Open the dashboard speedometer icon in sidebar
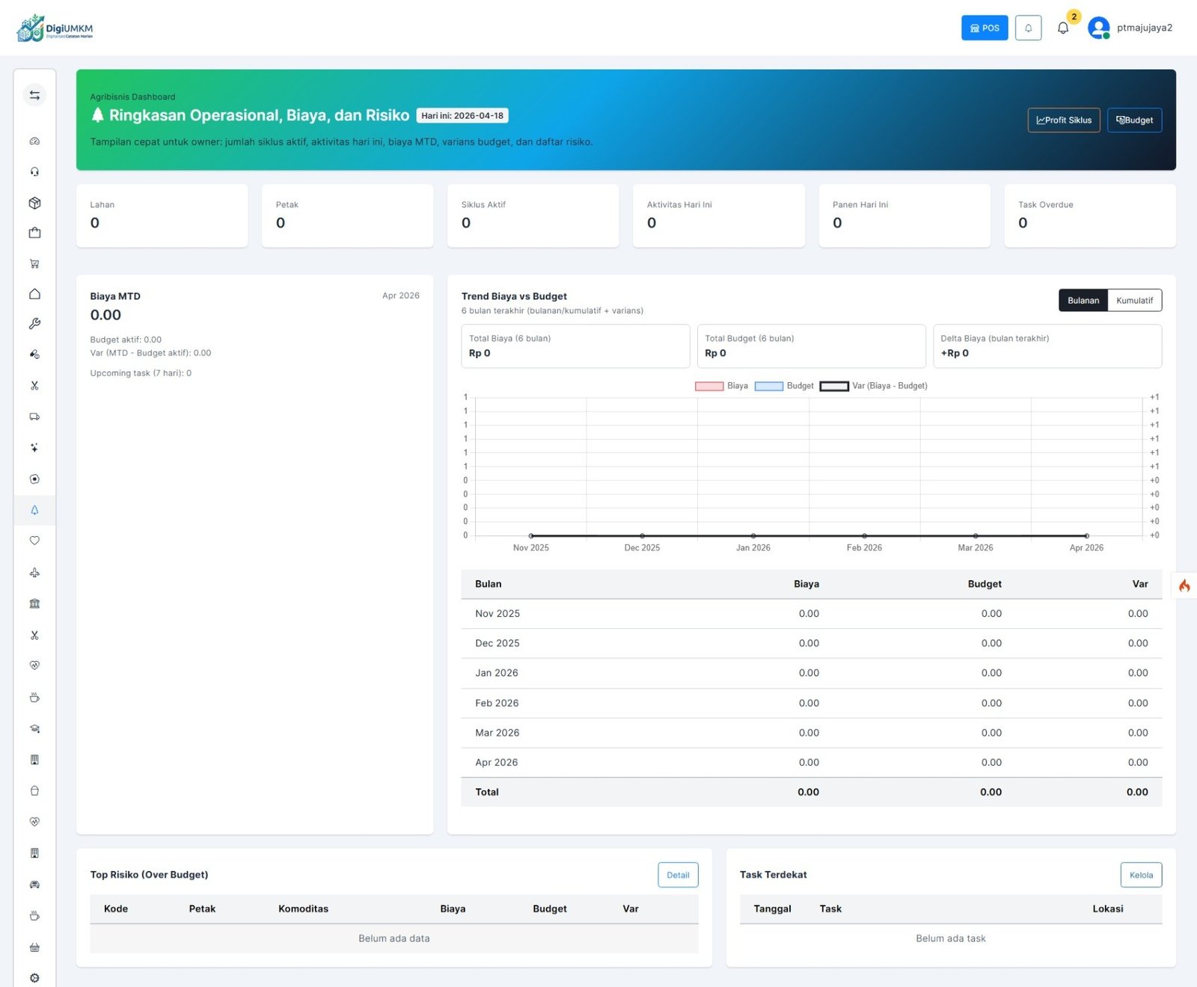This screenshot has width=1197, height=987. pos(34,141)
